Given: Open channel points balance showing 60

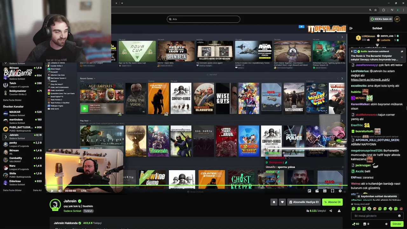Looking at the screenshot, I should point(355,224).
